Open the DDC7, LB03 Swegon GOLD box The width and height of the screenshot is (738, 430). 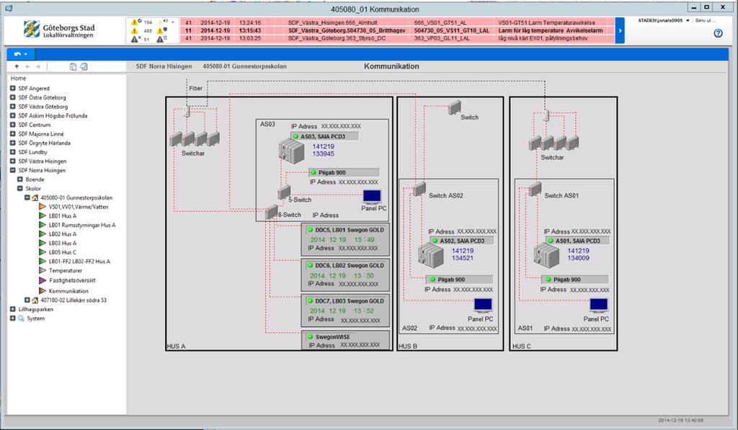(345, 310)
